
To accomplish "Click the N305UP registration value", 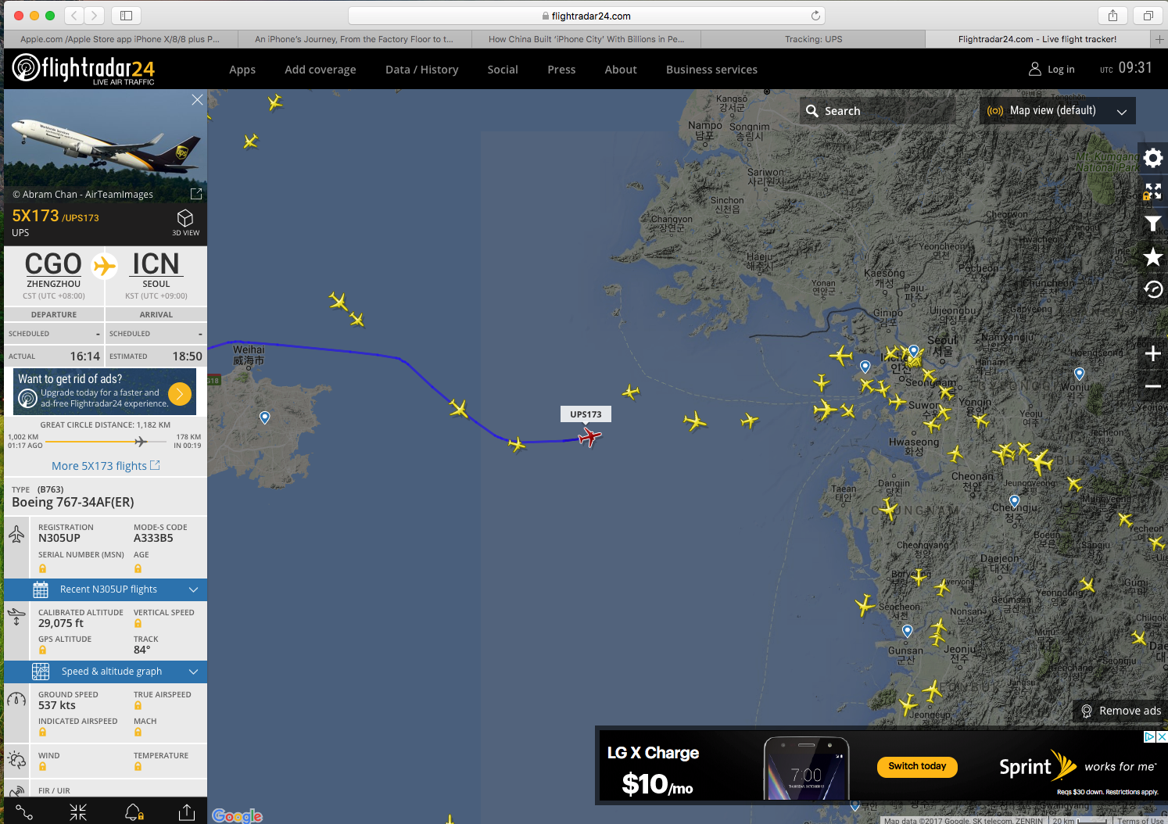I will pyautogui.click(x=59, y=538).
